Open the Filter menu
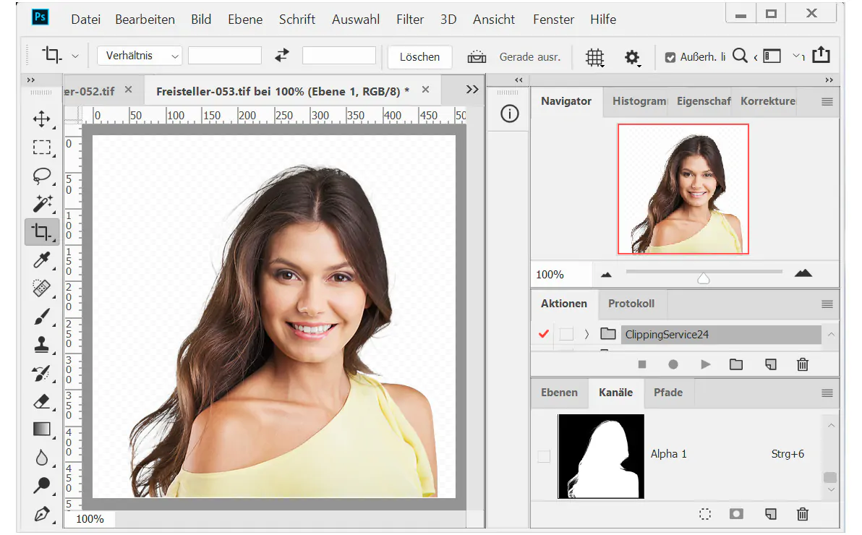This screenshot has width=862, height=535. (x=410, y=20)
